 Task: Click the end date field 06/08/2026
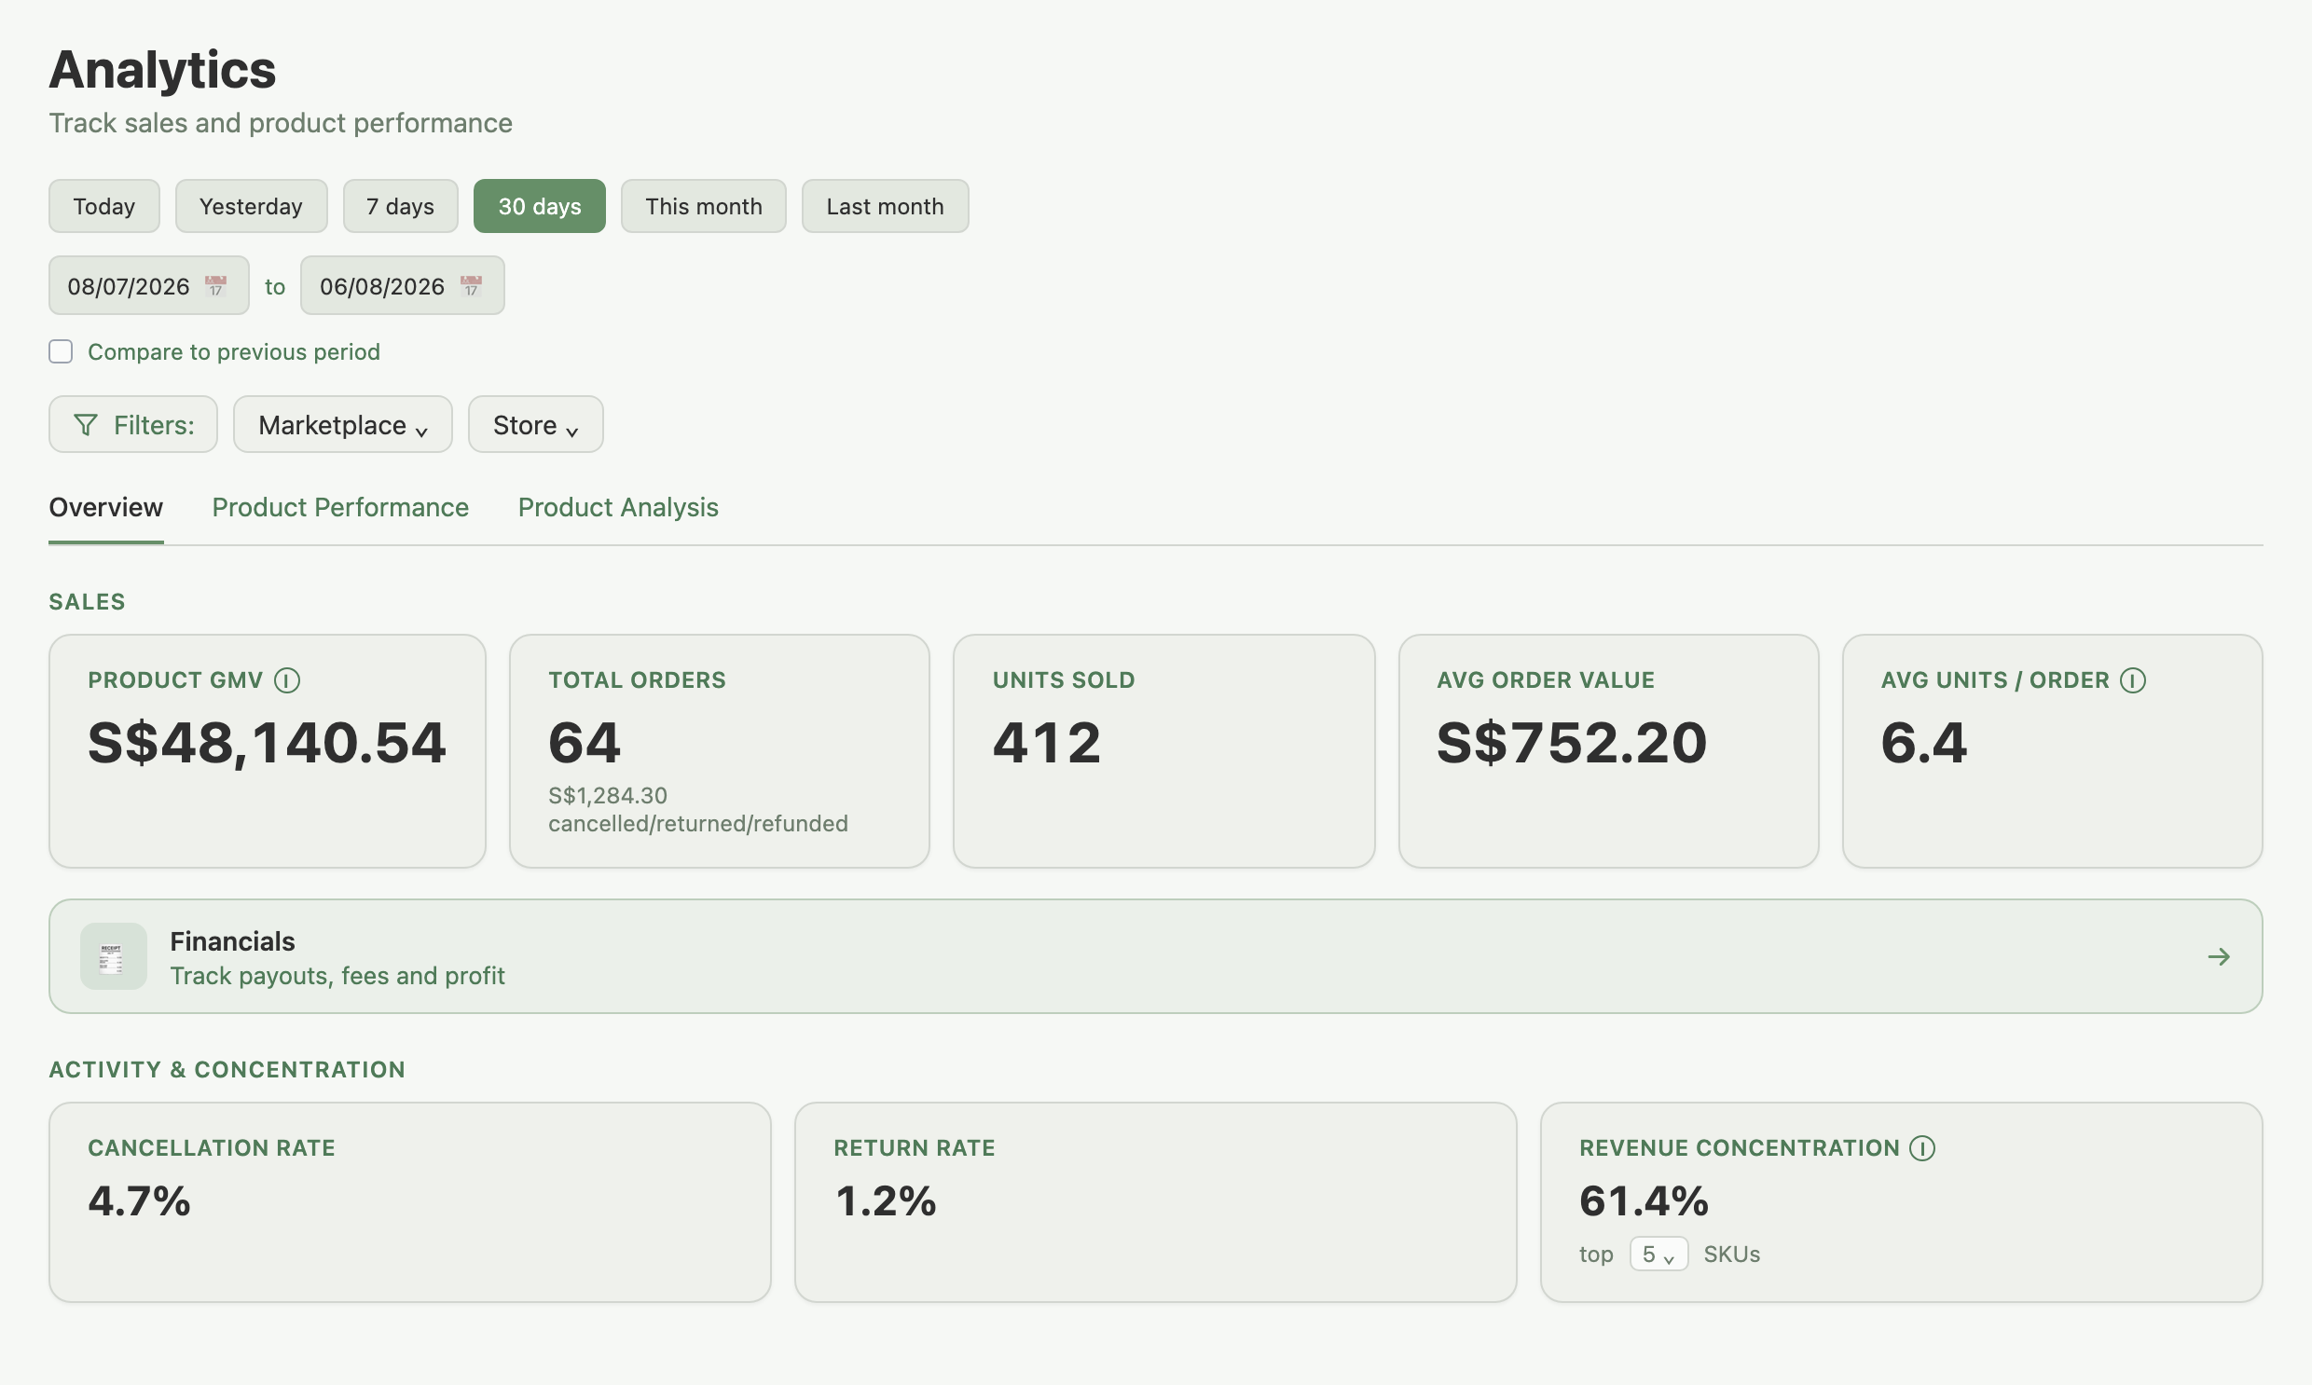coord(403,285)
